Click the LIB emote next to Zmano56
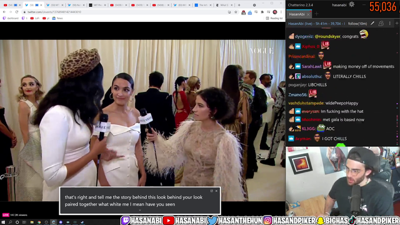This screenshot has width=400, height=225. point(312,93)
